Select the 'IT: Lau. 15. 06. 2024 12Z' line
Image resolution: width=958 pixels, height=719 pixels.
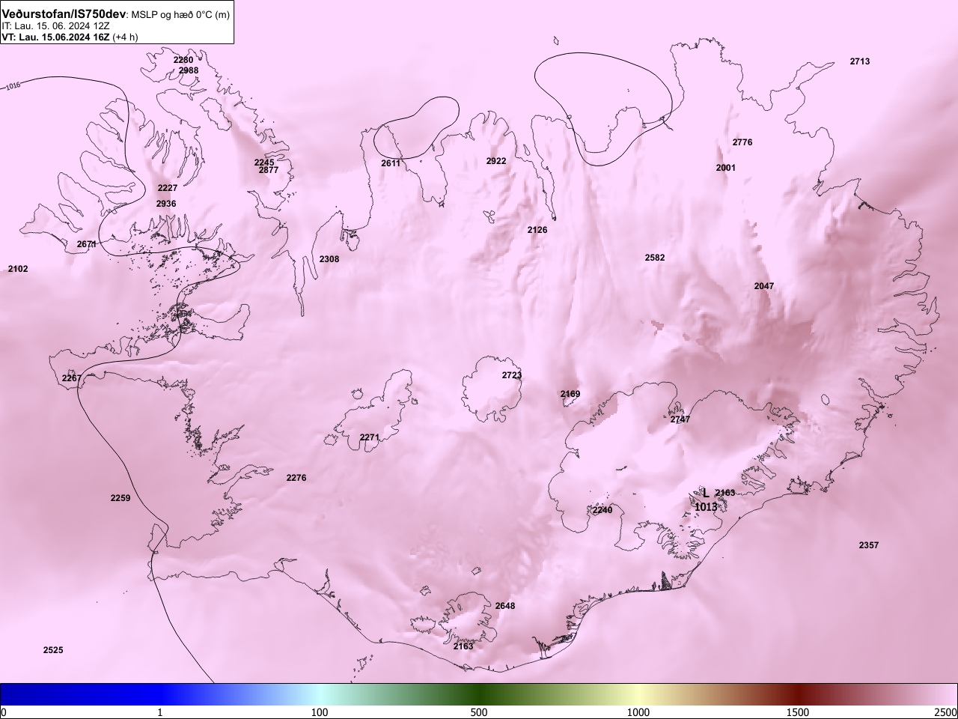[x=54, y=26]
